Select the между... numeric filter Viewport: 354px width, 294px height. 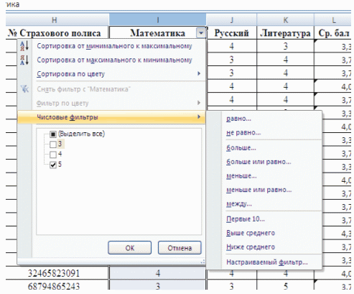point(239,204)
